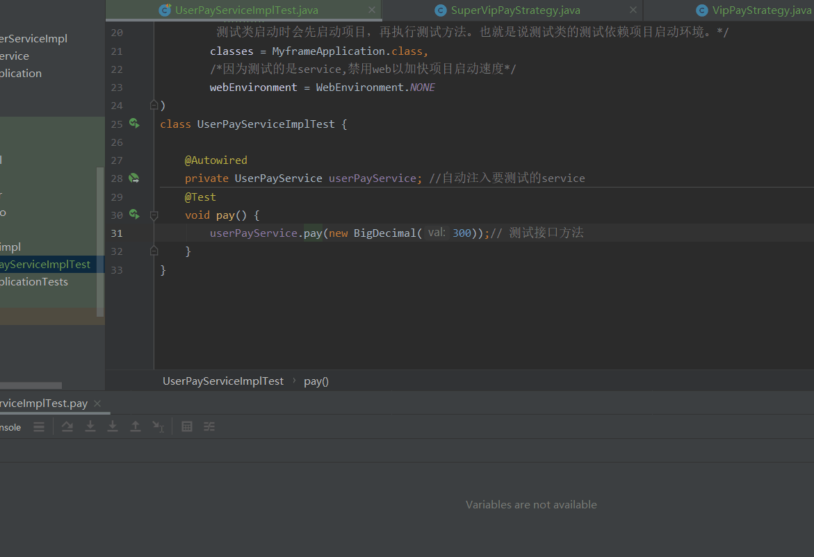This screenshot has height=557, width=814.
Task: Toggle fold marker at line 32 closing brace
Action: pyautogui.click(x=154, y=251)
